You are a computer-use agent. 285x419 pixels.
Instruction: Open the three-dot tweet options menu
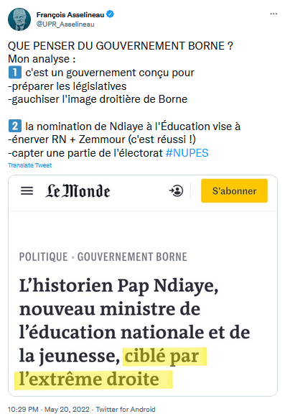274,14
